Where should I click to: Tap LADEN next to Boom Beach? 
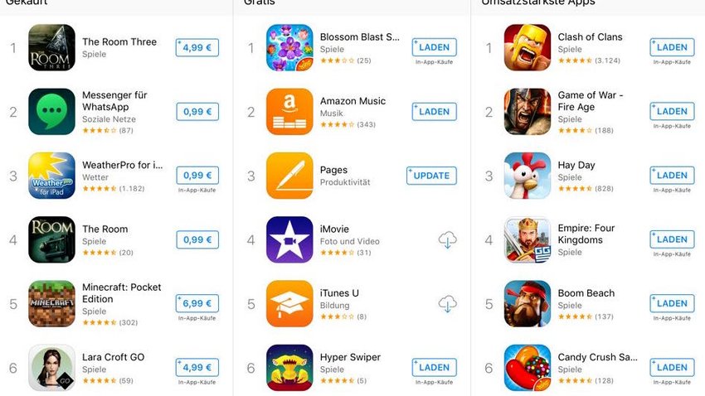point(672,303)
